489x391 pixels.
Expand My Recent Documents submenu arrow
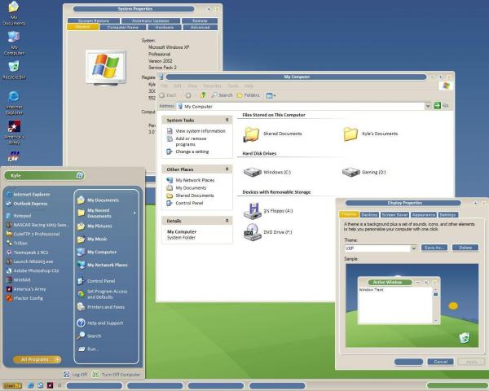pos(134,213)
